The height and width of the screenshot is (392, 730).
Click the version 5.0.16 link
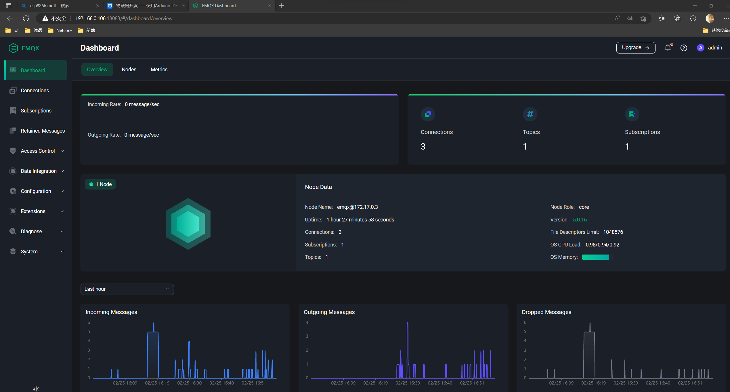(580, 220)
